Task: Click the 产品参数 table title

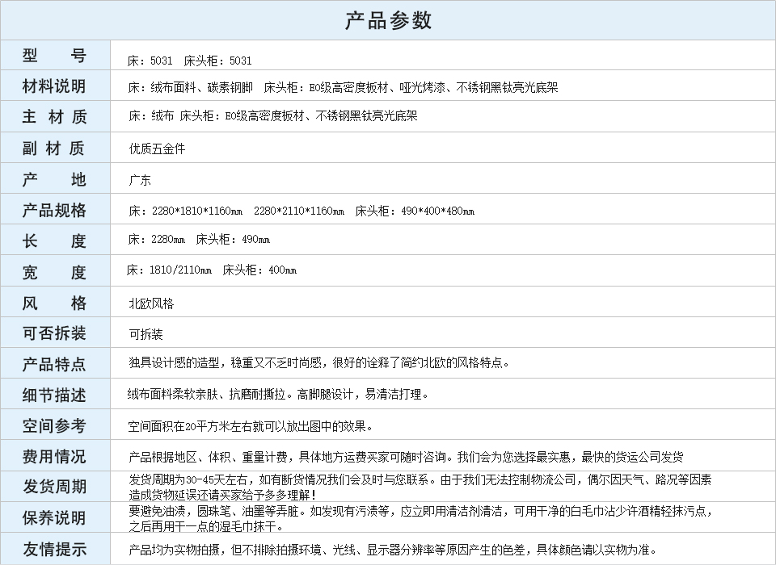Action: click(x=388, y=20)
